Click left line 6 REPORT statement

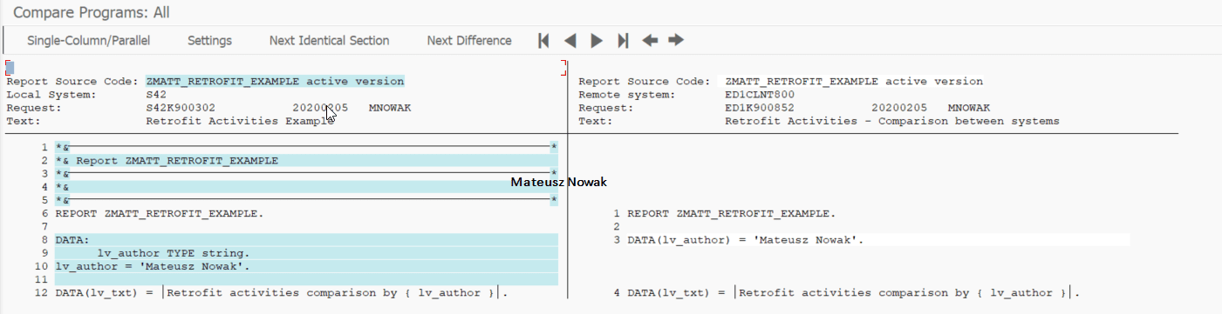(159, 213)
